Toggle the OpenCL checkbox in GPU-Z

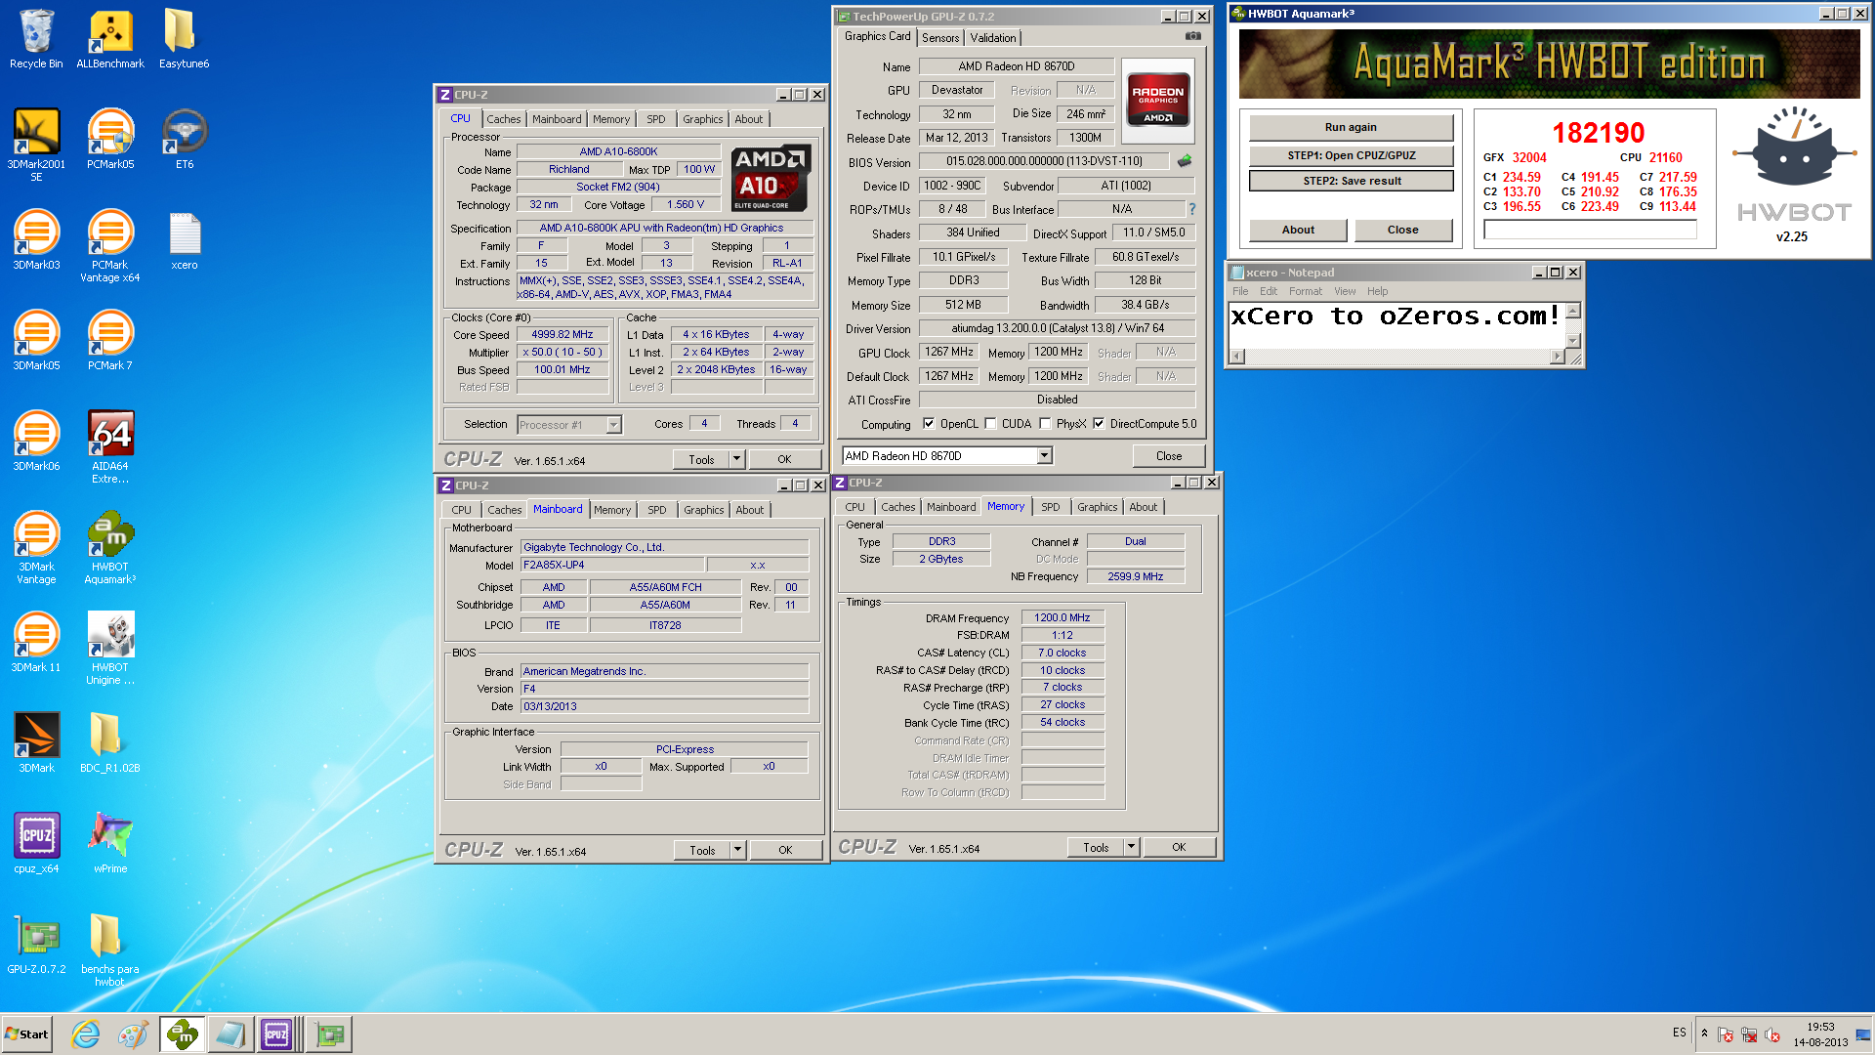coord(929,424)
